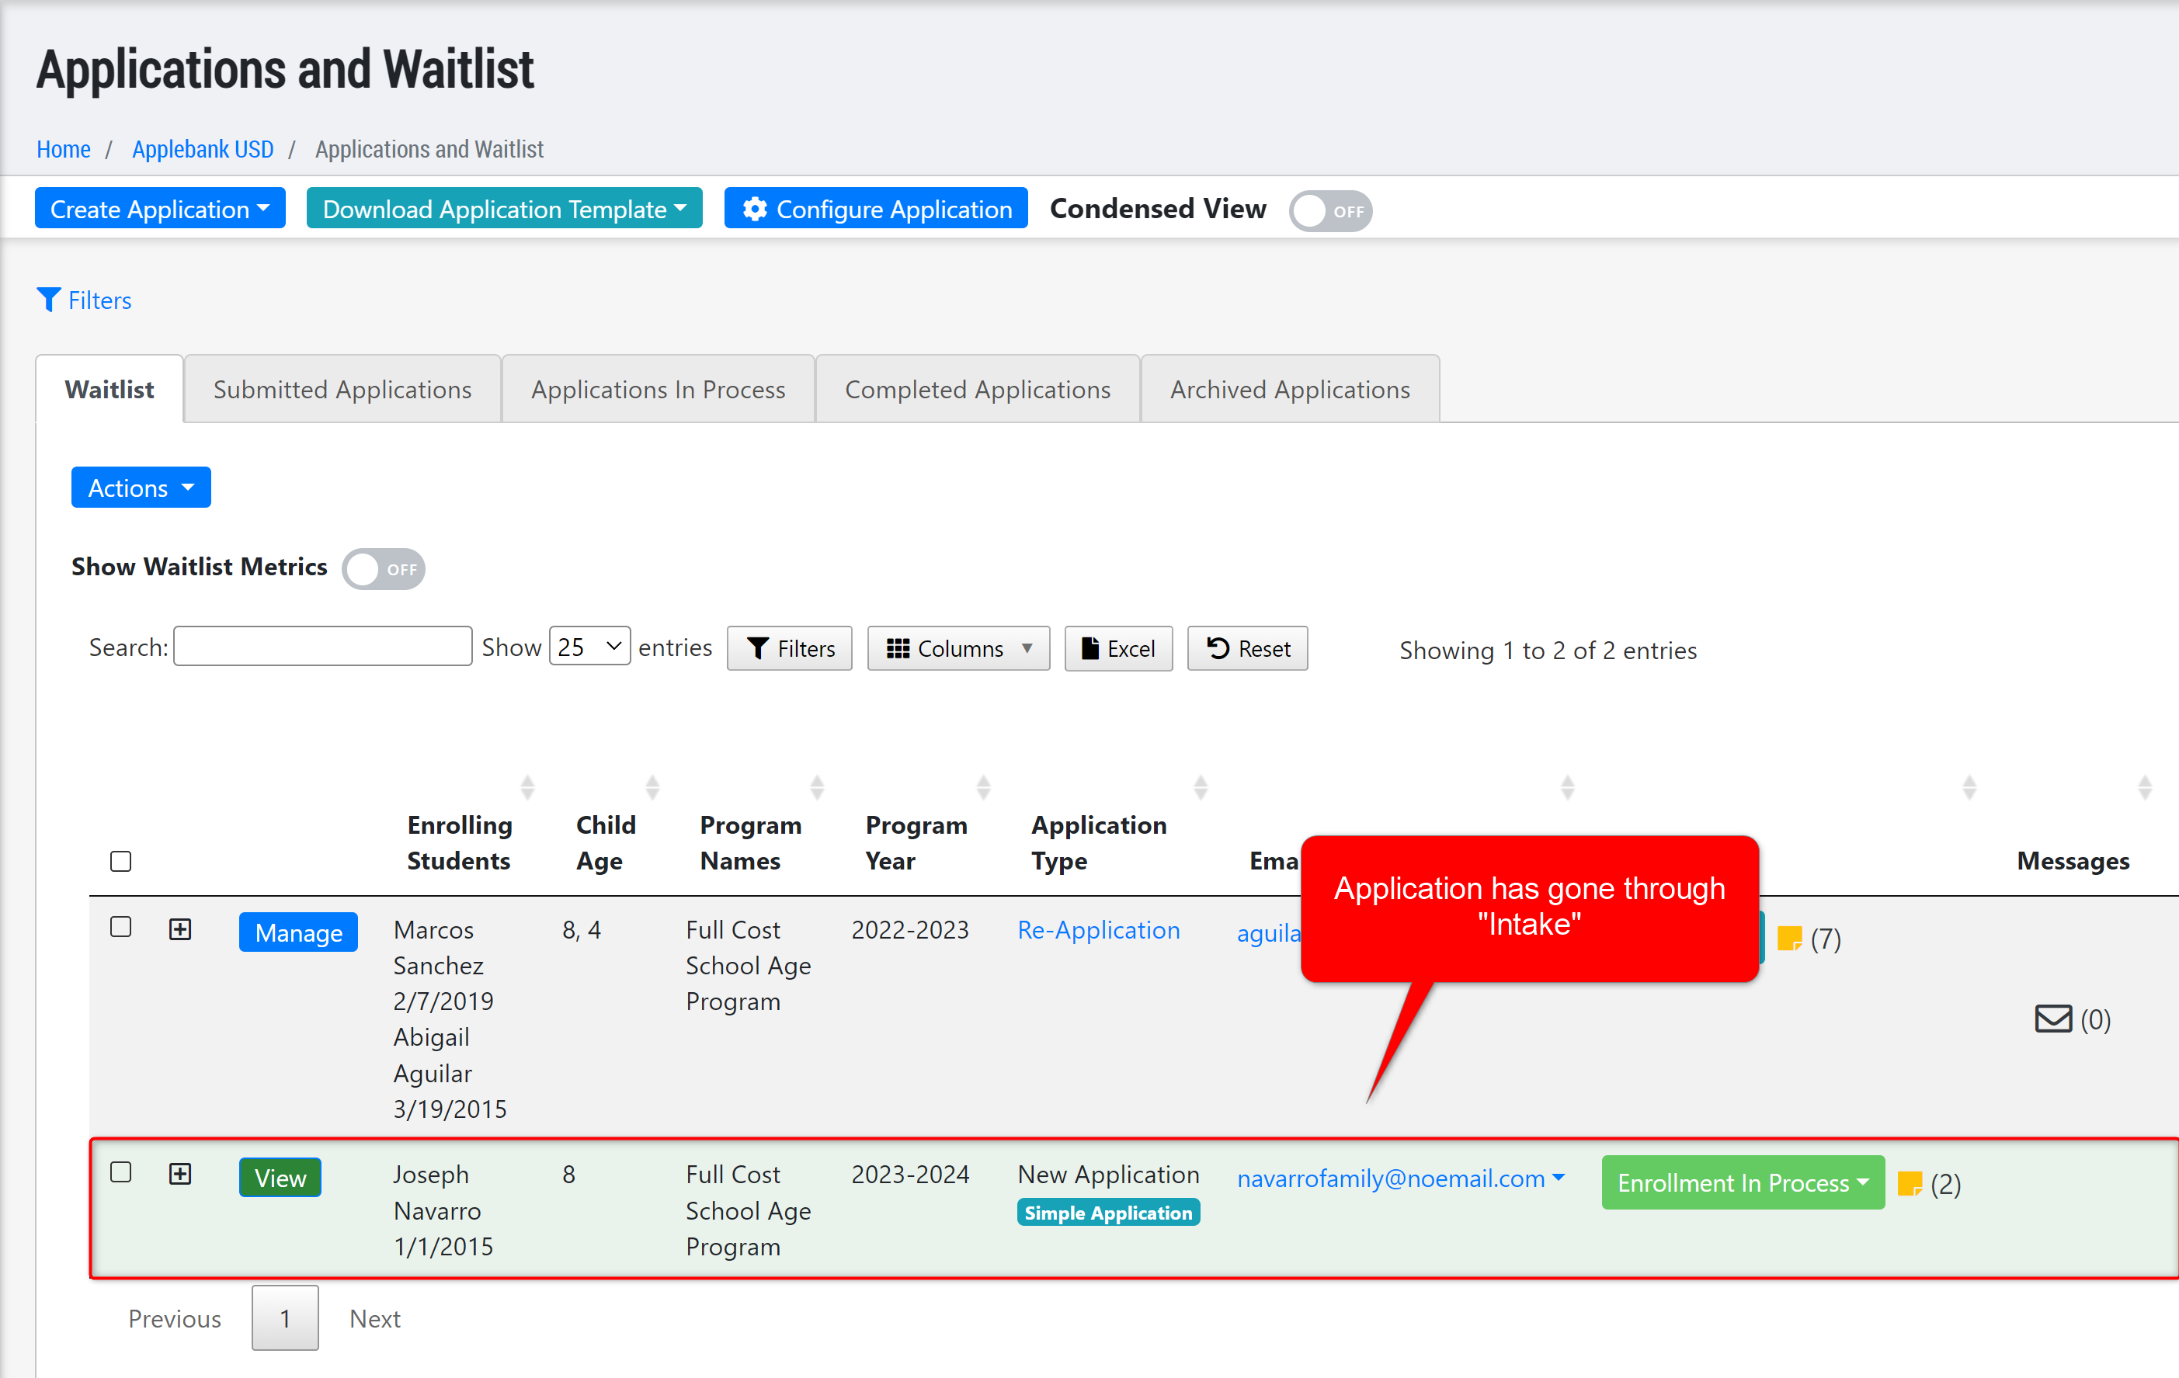Click the yellow note icon with (2)
2179x1378 pixels.
1909,1183
